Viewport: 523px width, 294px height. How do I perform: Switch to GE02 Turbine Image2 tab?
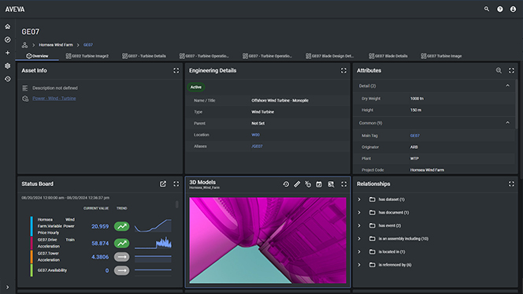pyautogui.click(x=87, y=56)
